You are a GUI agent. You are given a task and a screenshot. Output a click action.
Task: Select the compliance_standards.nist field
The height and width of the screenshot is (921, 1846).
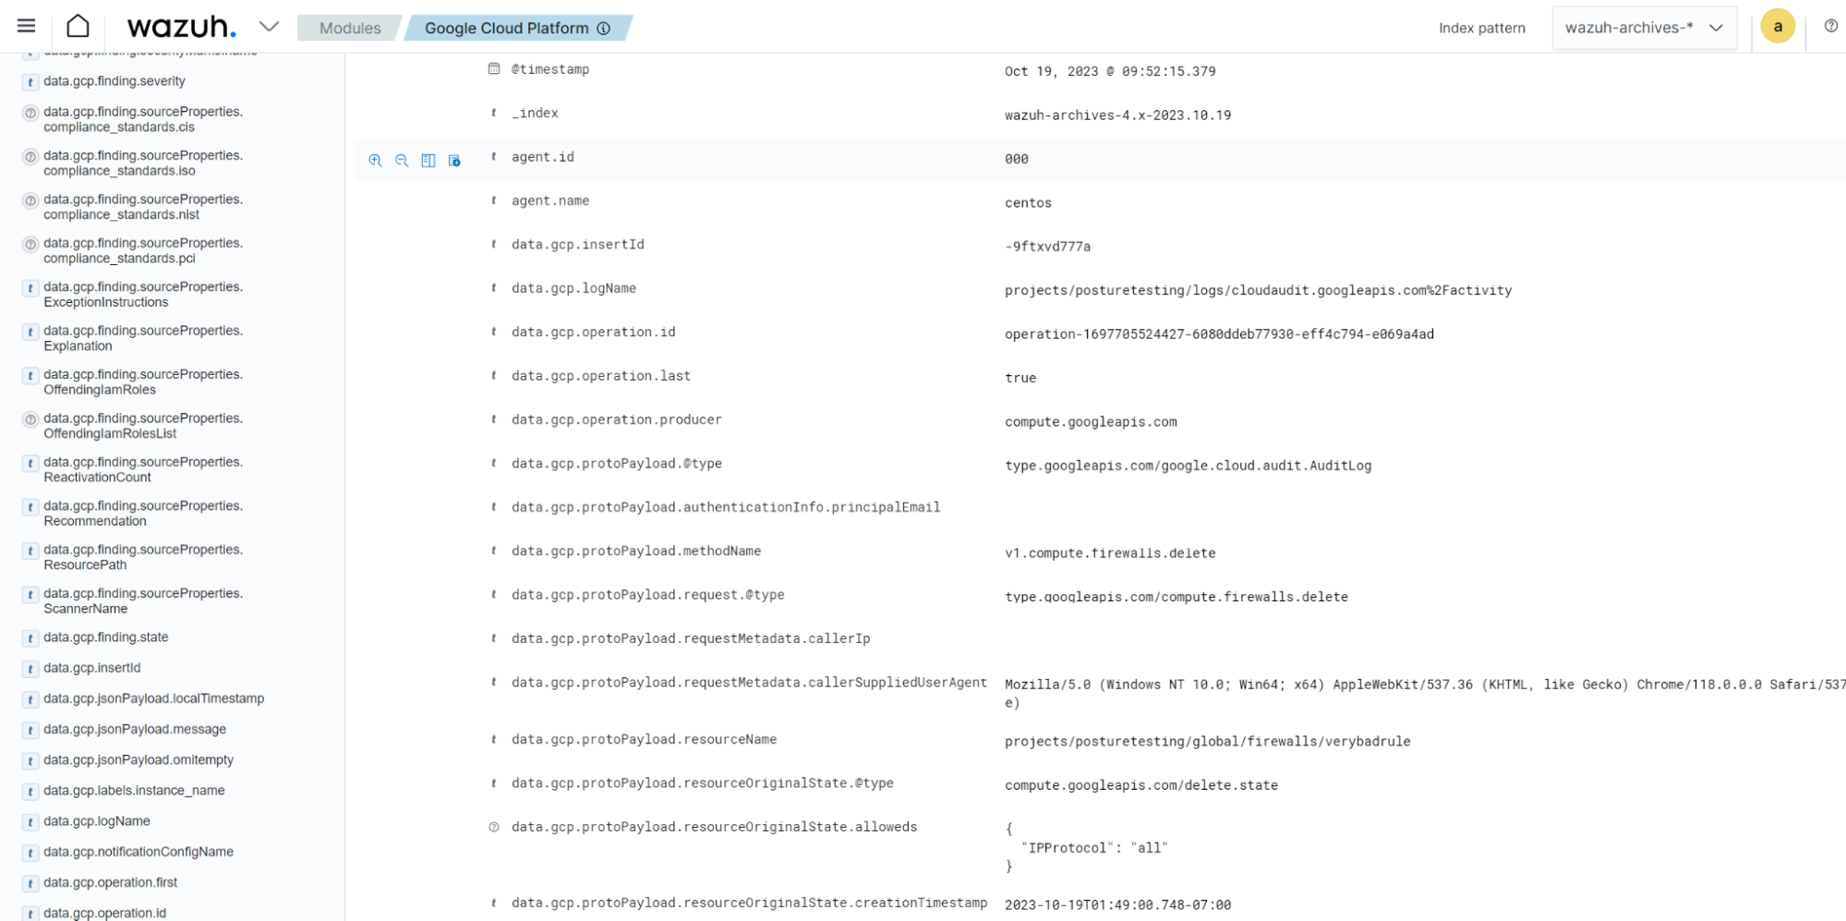click(143, 207)
